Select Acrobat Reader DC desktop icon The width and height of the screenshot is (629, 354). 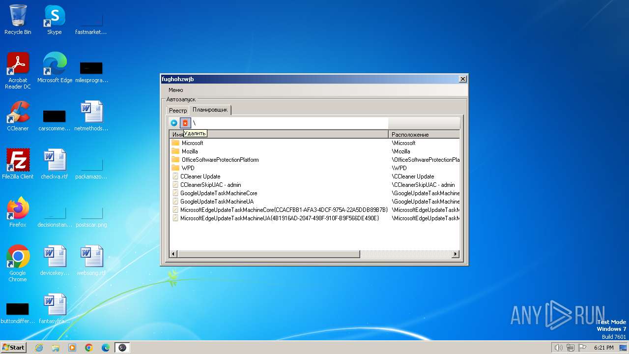18,71
